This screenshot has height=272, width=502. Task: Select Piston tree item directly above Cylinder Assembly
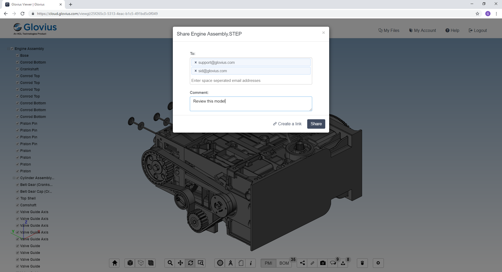pyautogui.click(x=25, y=171)
